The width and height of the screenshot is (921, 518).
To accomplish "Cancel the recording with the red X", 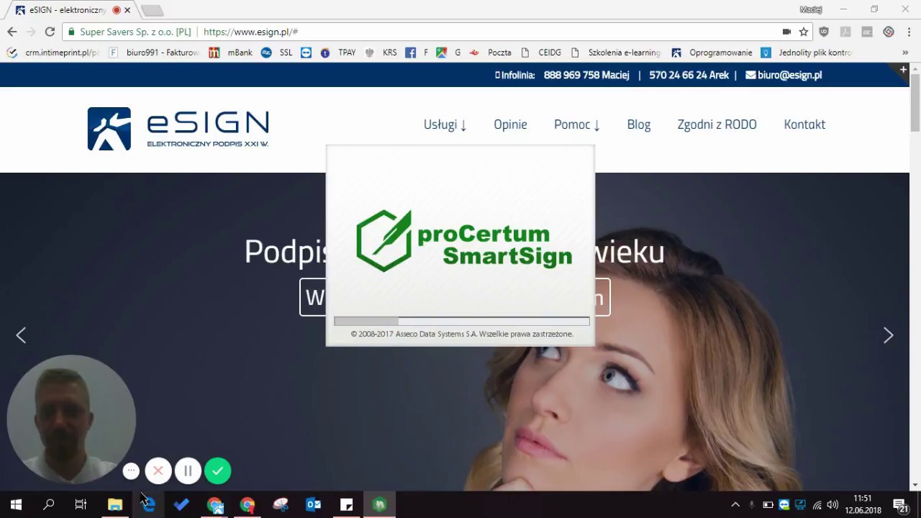I will [x=158, y=471].
